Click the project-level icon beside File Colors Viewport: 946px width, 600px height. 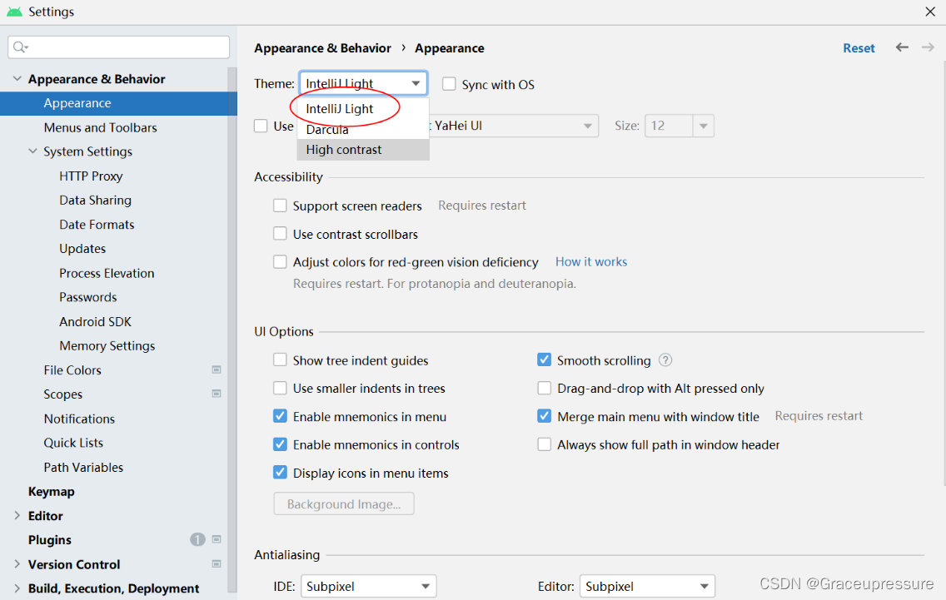[x=217, y=369]
